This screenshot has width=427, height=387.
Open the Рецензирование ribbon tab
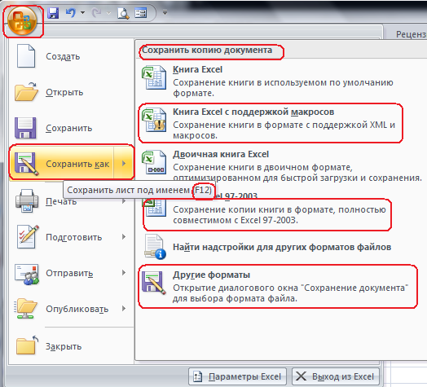click(411, 34)
